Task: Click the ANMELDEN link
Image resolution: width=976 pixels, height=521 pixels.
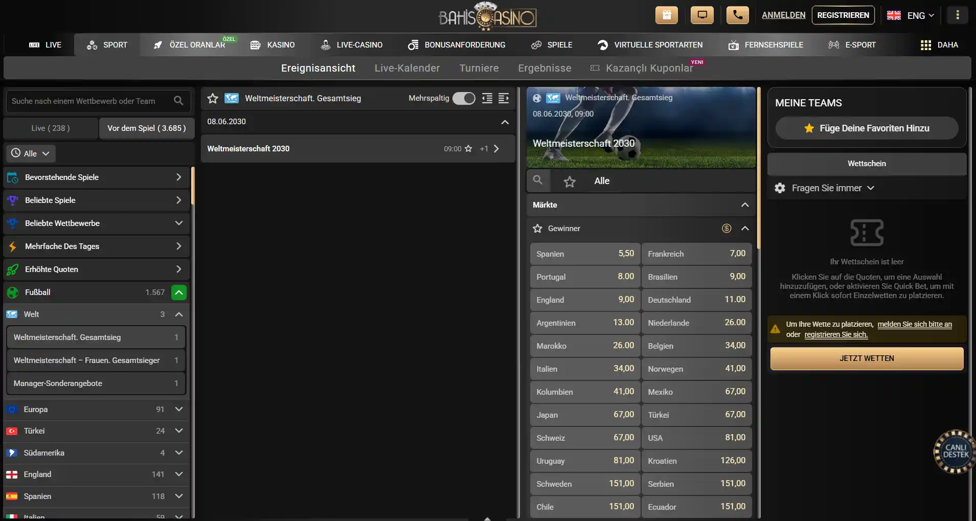Action: click(783, 15)
